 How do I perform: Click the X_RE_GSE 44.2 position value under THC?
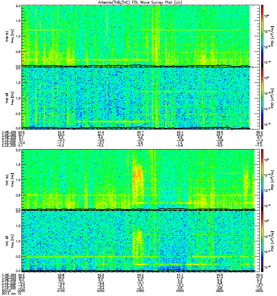pyautogui.click(x=21, y=275)
